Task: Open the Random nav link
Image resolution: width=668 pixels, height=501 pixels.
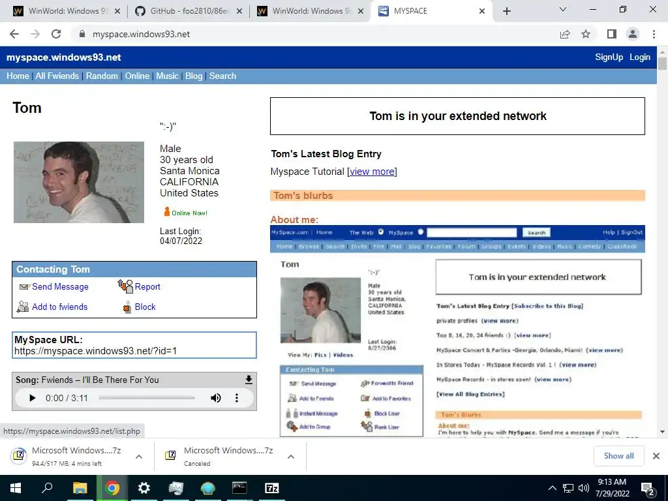Action: 102,76
